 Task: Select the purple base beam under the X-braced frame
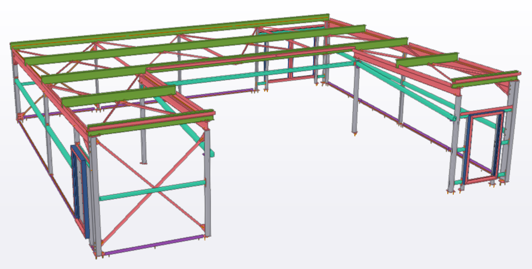154,244
